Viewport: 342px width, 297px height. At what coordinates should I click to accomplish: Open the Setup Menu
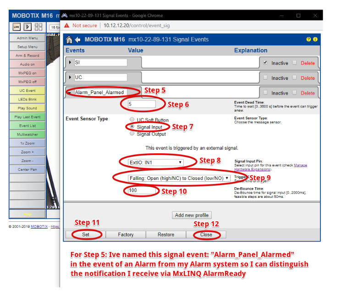pyautogui.click(x=28, y=47)
